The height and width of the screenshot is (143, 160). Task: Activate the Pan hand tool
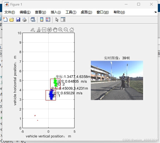55,30
